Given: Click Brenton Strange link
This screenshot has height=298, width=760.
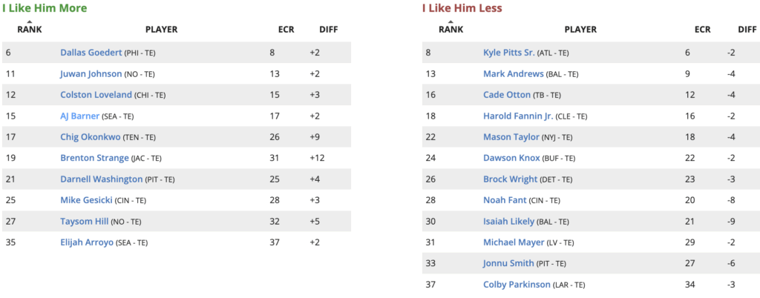Looking at the screenshot, I should (94, 158).
